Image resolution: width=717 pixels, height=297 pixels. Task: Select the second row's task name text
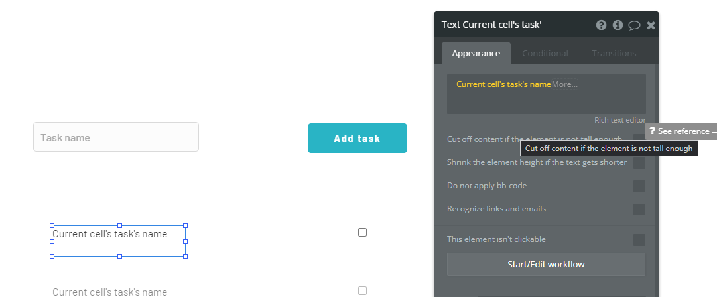point(110,292)
